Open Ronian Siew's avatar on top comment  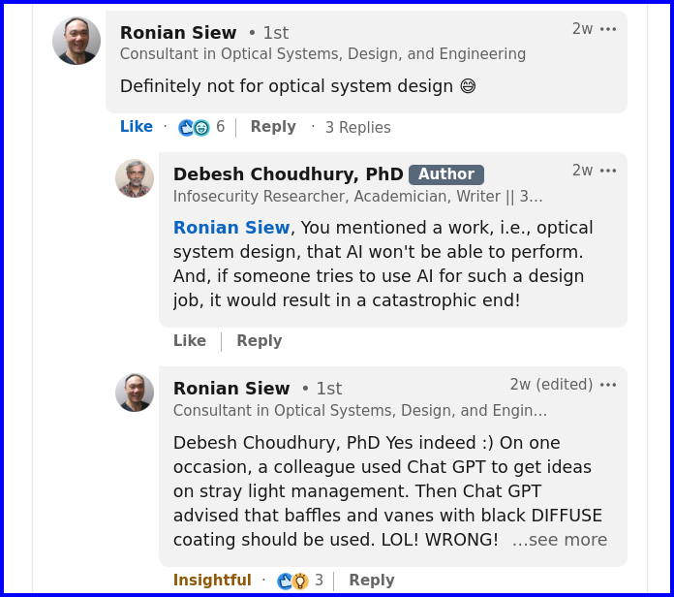[x=77, y=41]
